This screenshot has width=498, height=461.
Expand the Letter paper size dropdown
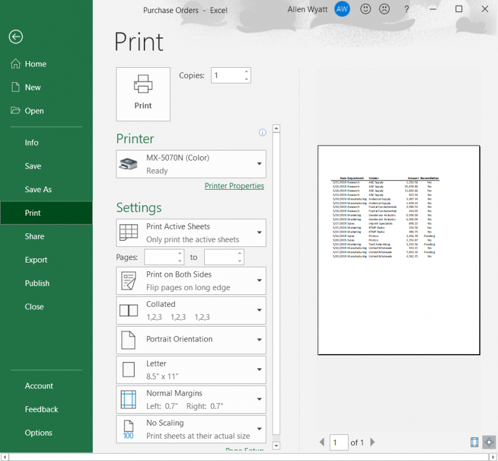191,370
